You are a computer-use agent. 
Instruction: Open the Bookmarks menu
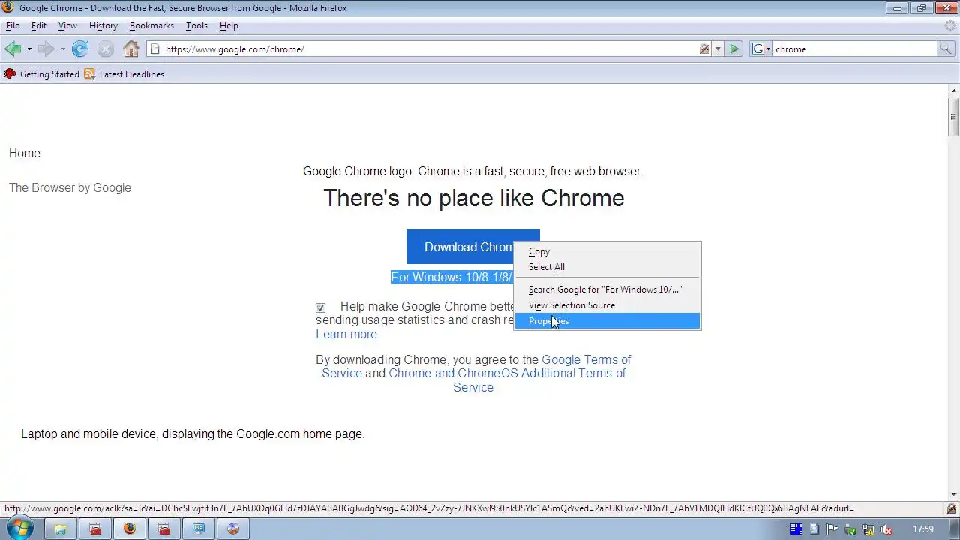(x=151, y=25)
